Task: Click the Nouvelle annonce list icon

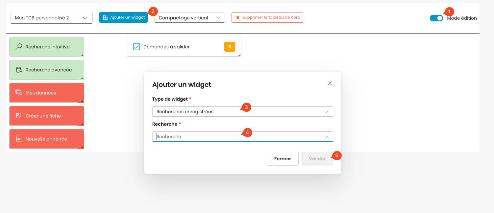Action: click(19, 139)
